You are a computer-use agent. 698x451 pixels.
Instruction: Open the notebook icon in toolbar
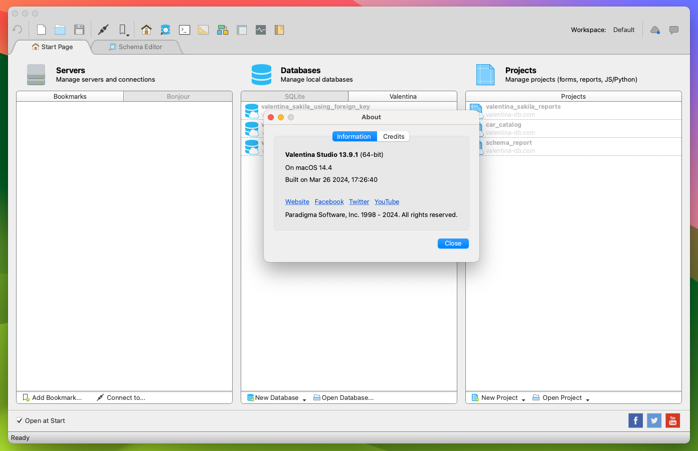[279, 30]
